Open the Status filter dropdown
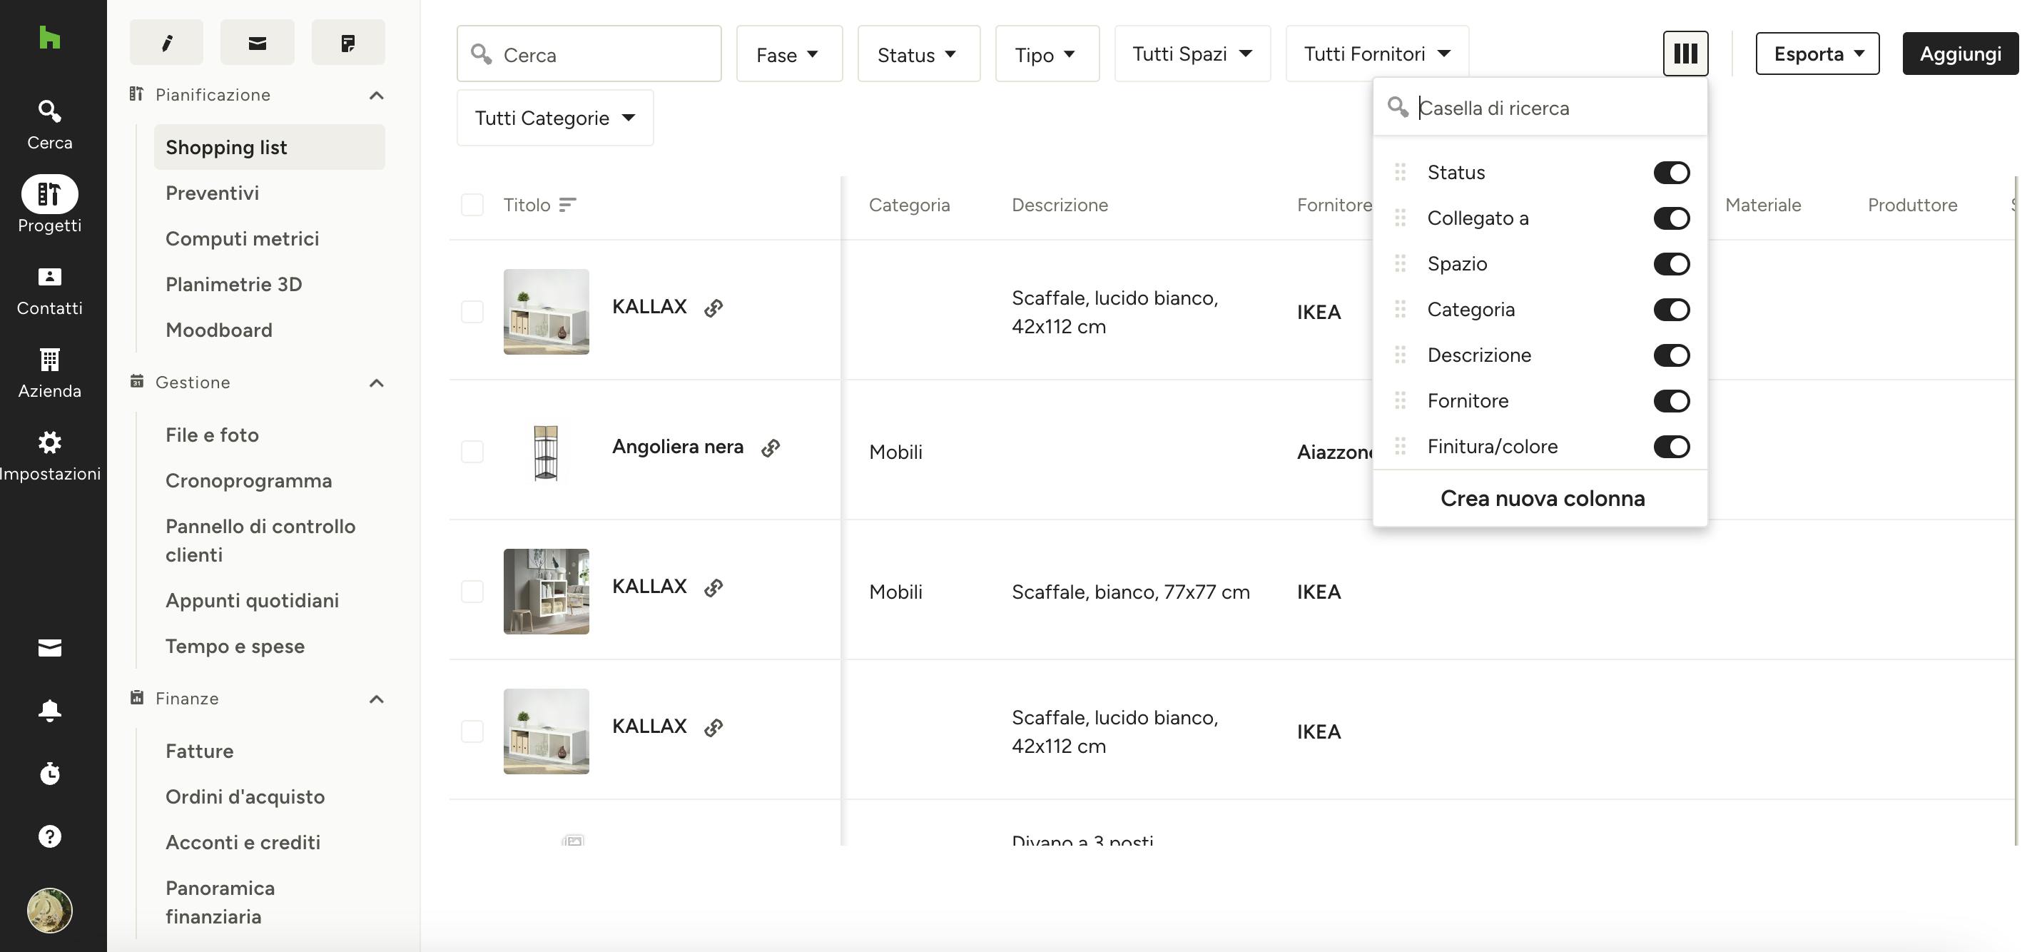The height and width of the screenshot is (952, 2042). tap(919, 54)
